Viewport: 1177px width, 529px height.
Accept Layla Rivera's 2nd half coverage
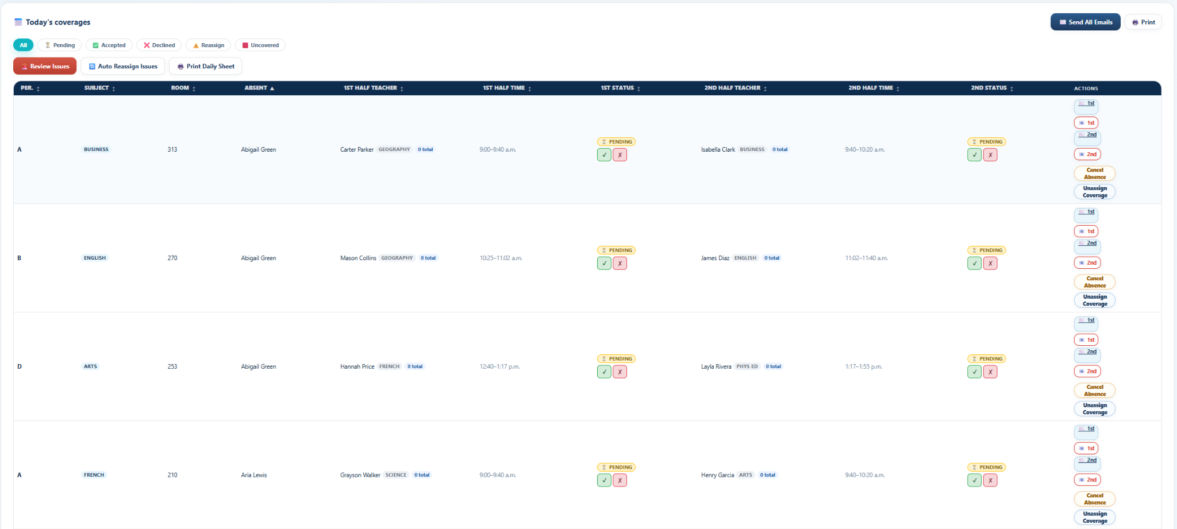click(974, 372)
